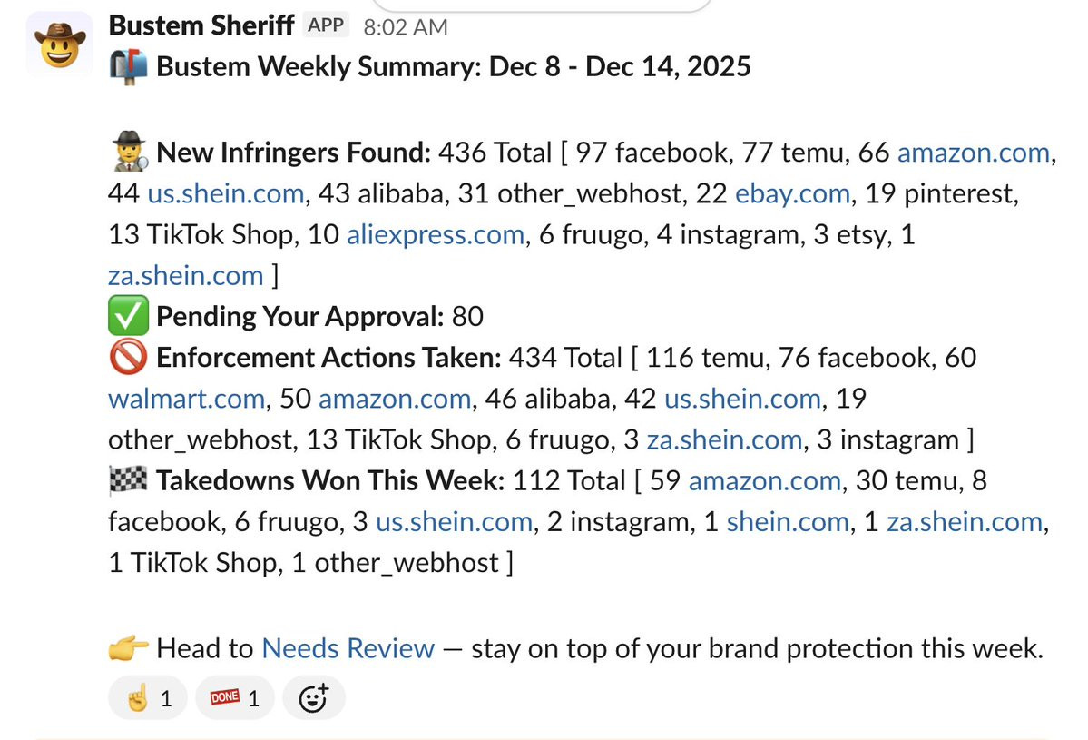
Task: Open the Needs Review link
Action: (348, 648)
